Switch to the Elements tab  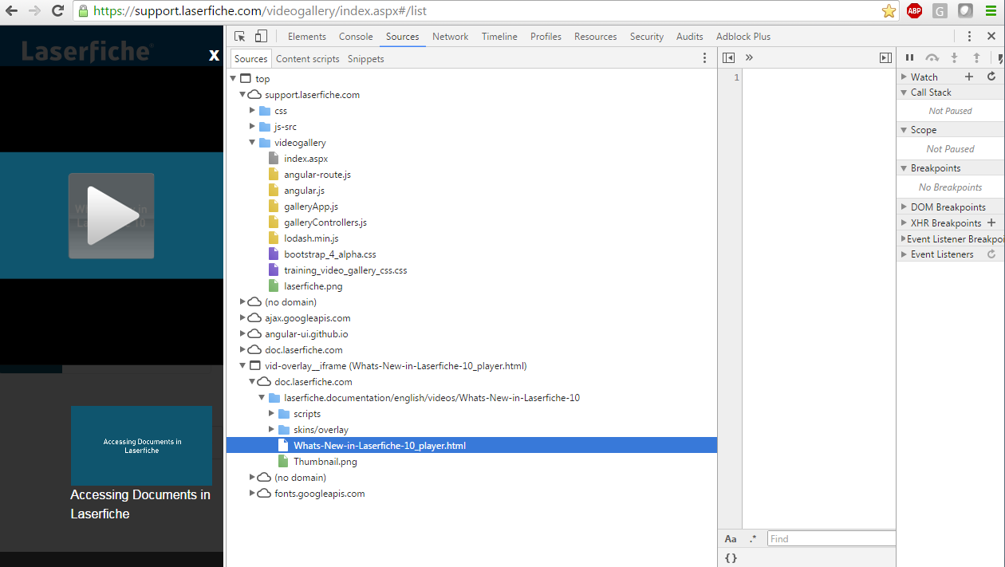[x=307, y=36]
